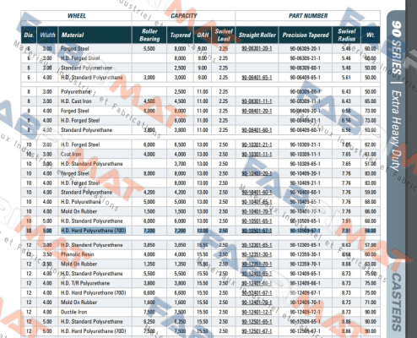Select the H.D. Cast Iron material cell
This screenshot has height=338, width=417.
coord(76,101)
